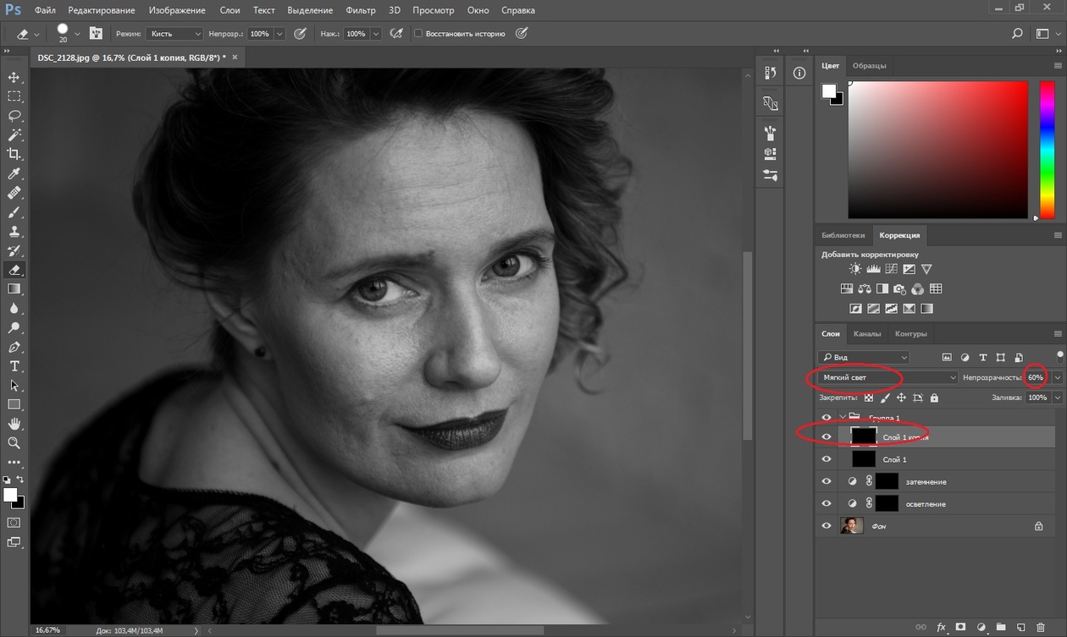1067x637 pixels.
Task: Open the Фильтр menu
Action: [x=361, y=10]
